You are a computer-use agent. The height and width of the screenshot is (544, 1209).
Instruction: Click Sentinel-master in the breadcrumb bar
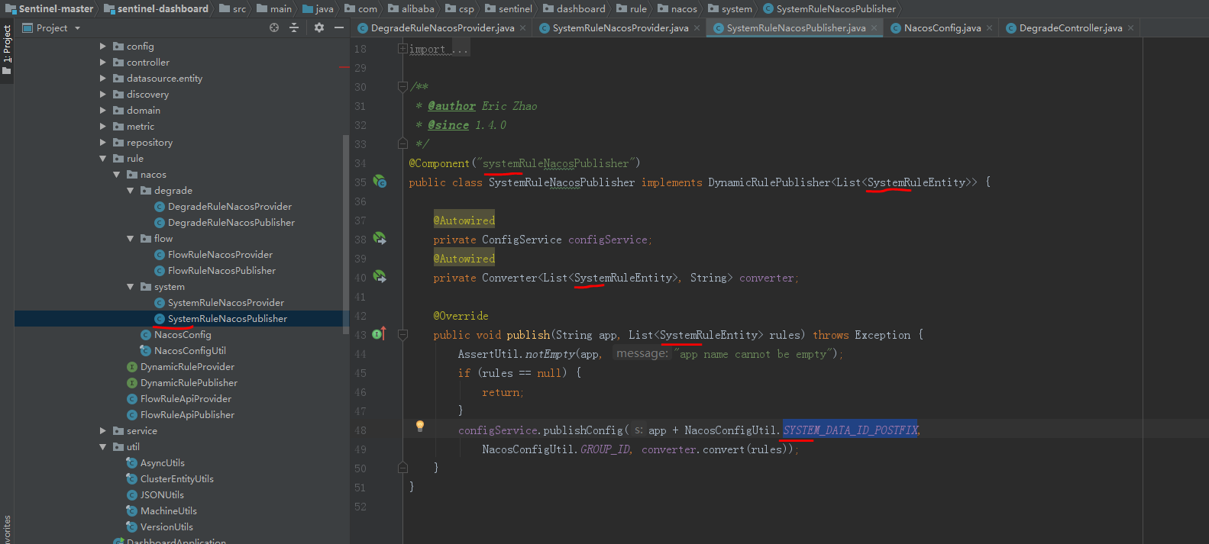[50, 9]
